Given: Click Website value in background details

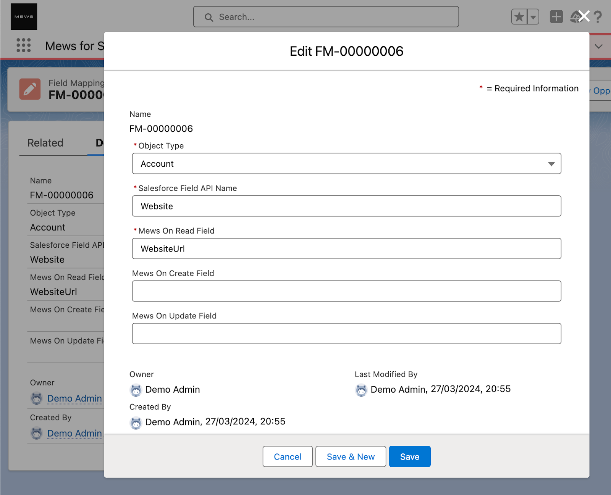Looking at the screenshot, I should pos(47,260).
